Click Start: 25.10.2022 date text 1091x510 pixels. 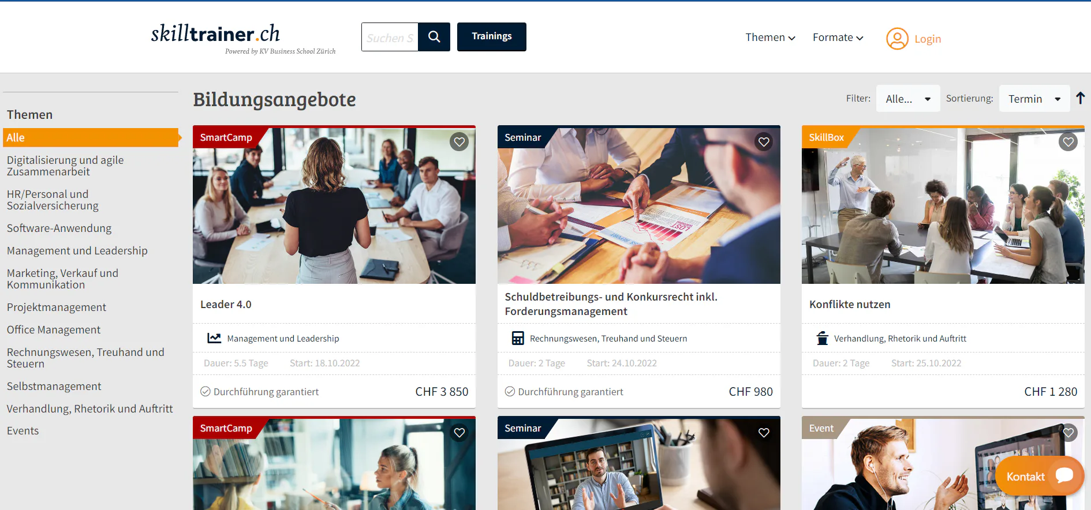[926, 363]
